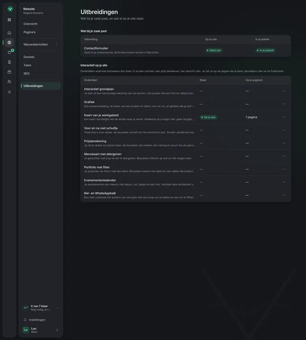Click Menukaart met allergenen title
Image resolution: width=306 pixels, height=340 pixels.
coord(103,154)
